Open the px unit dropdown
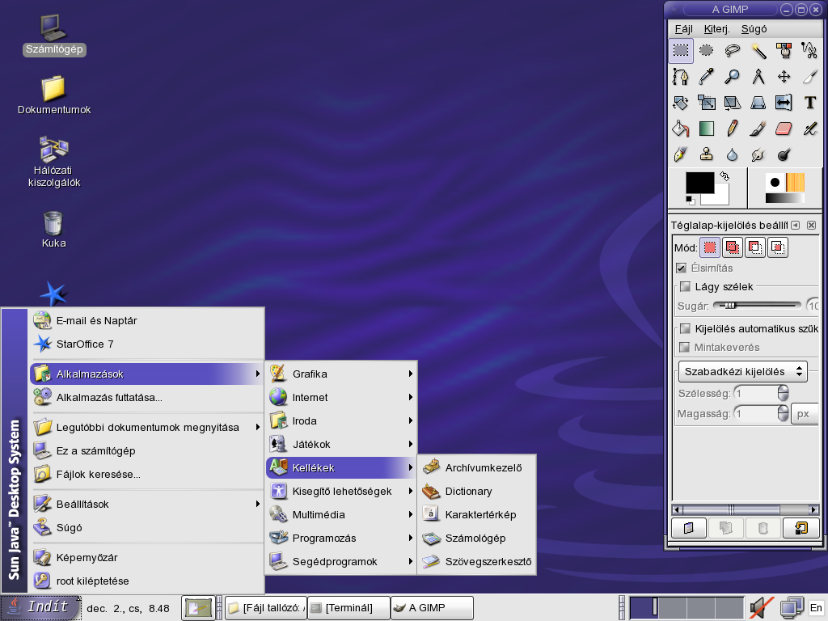Screen dimensions: 828x621 [x=806, y=413]
